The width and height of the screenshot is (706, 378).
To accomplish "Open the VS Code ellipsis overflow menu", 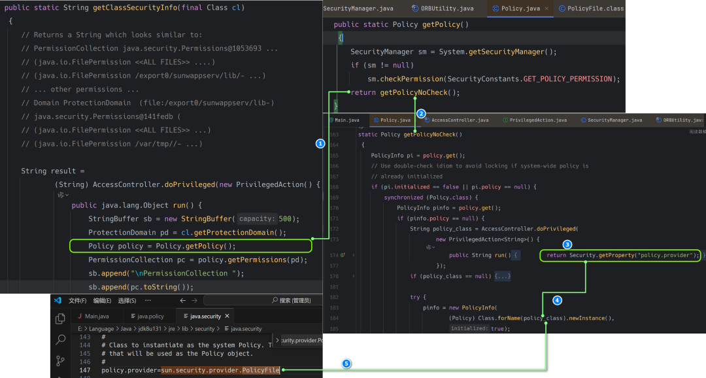I will pyautogui.click(x=148, y=301).
